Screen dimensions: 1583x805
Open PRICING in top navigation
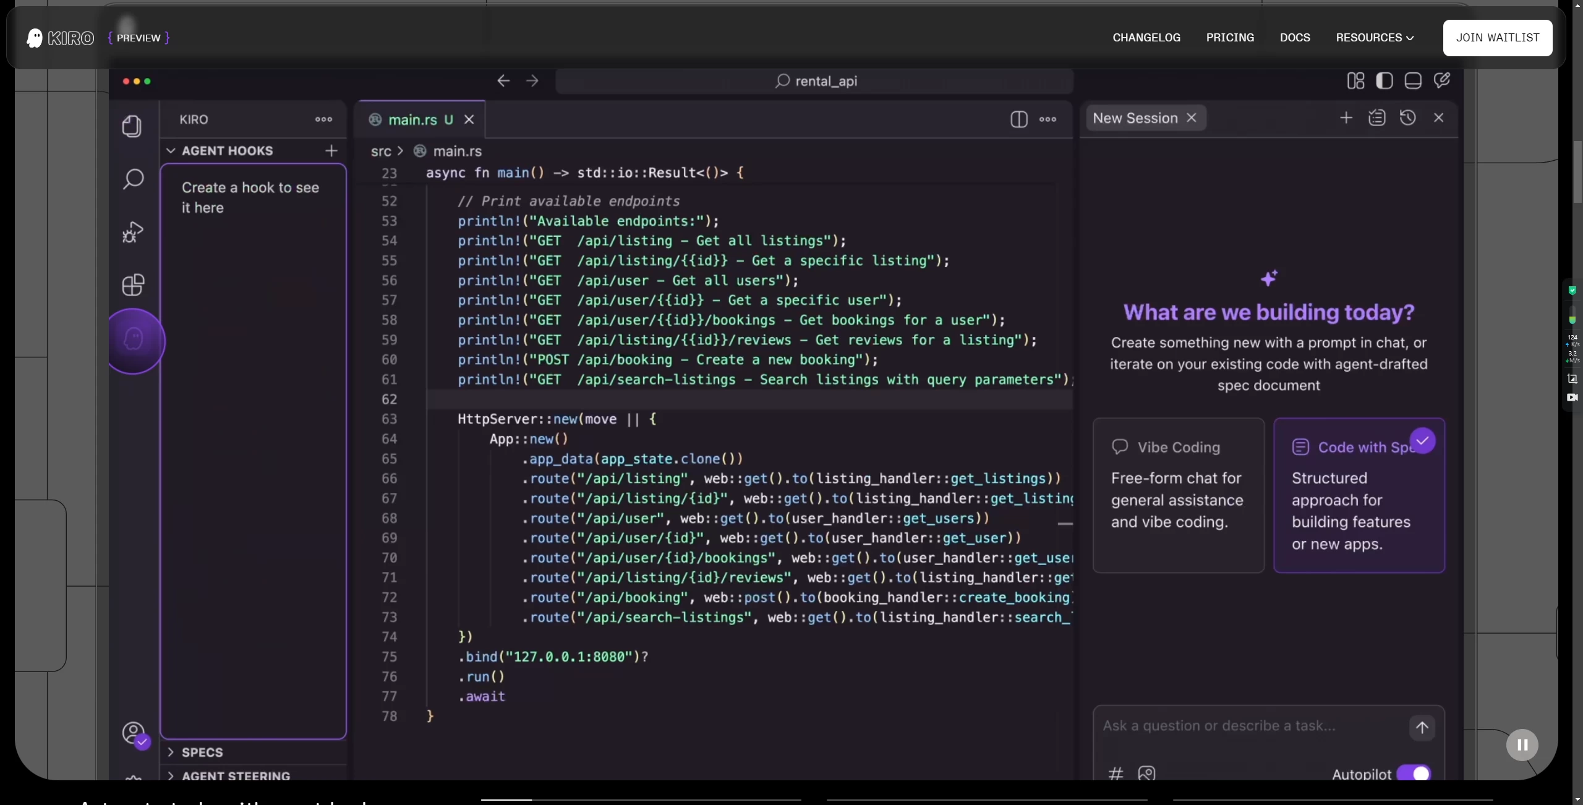[x=1230, y=38]
